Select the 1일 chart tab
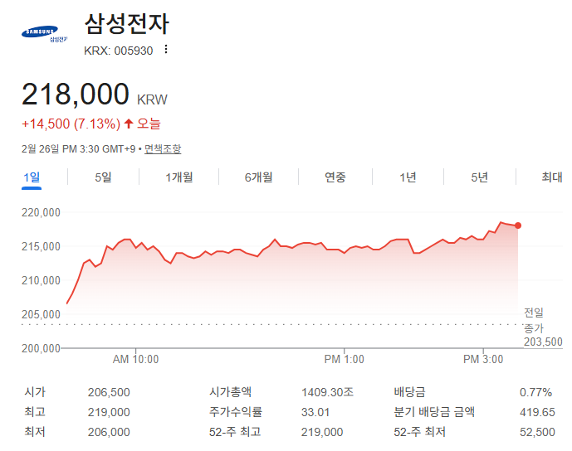The height and width of the screenshot is (451, 572). click(32, 177)
